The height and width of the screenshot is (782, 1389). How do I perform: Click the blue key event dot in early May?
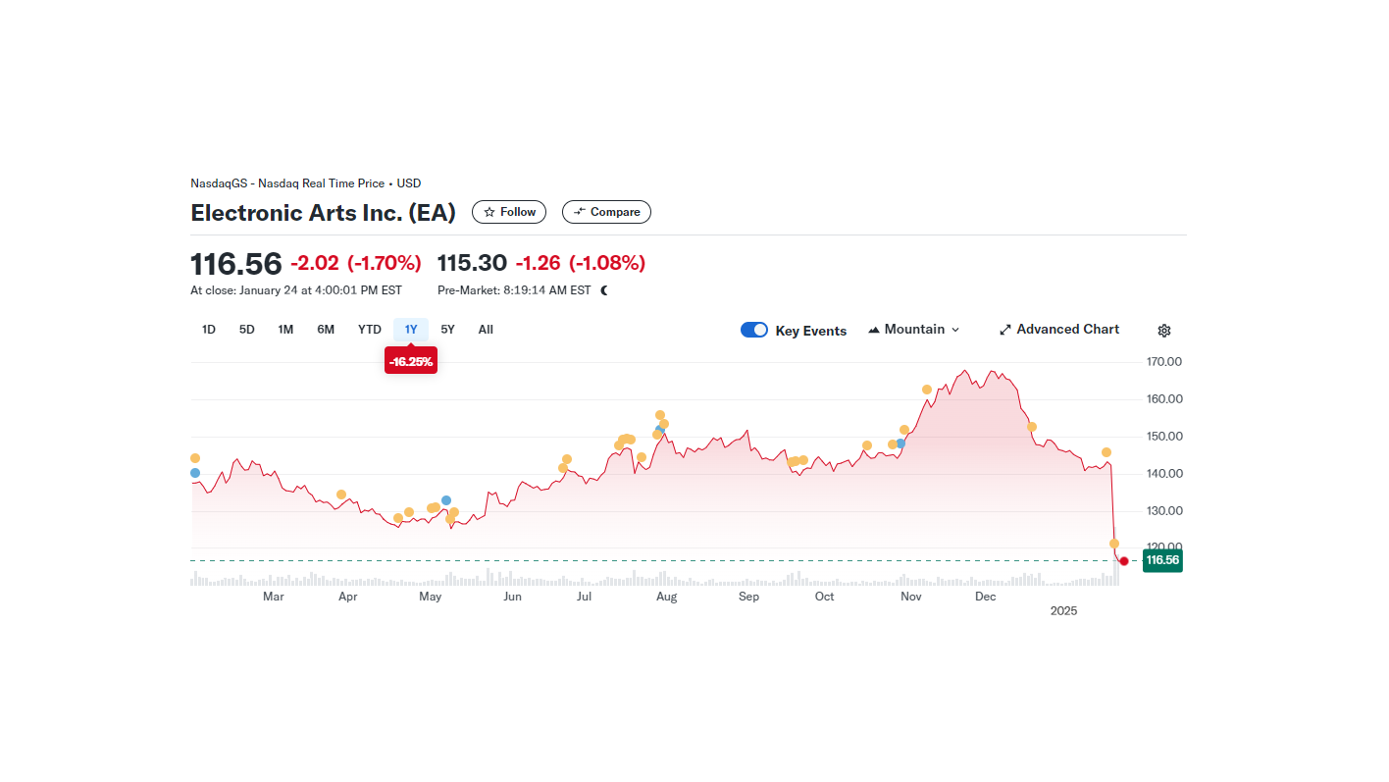click(x=446, y=500)
